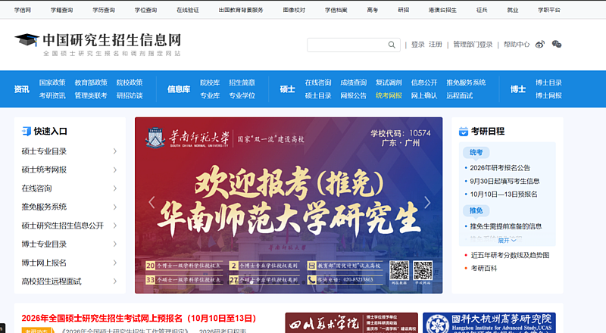Click the search magnifier icon
Screen dimensions: 606x333
(392, 45)
